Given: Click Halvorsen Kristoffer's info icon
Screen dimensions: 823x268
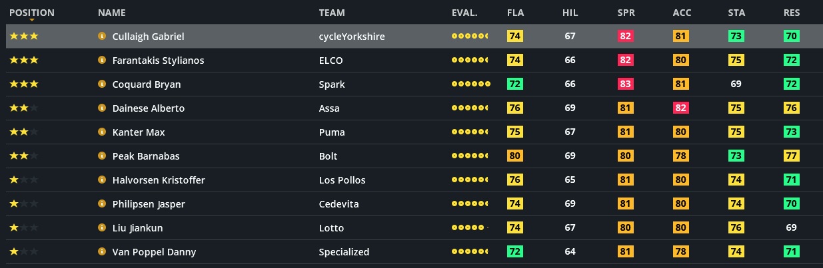Looking at the screenshot, I should click(x=102, y=180).
